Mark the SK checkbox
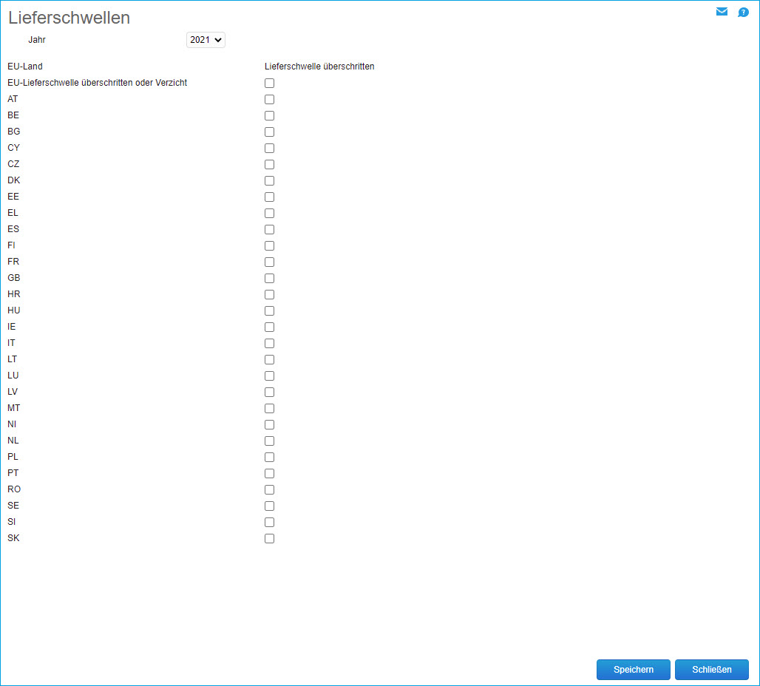Image resolution: width=760 pixels, height=686 pixels. click(x=270, y=539)
